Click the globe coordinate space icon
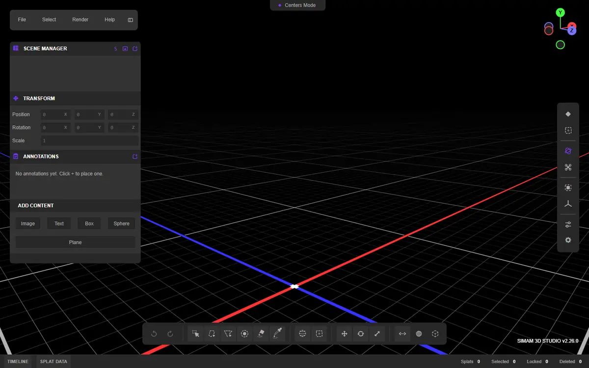This screenshot has height=368, width=589. (419, 334)
